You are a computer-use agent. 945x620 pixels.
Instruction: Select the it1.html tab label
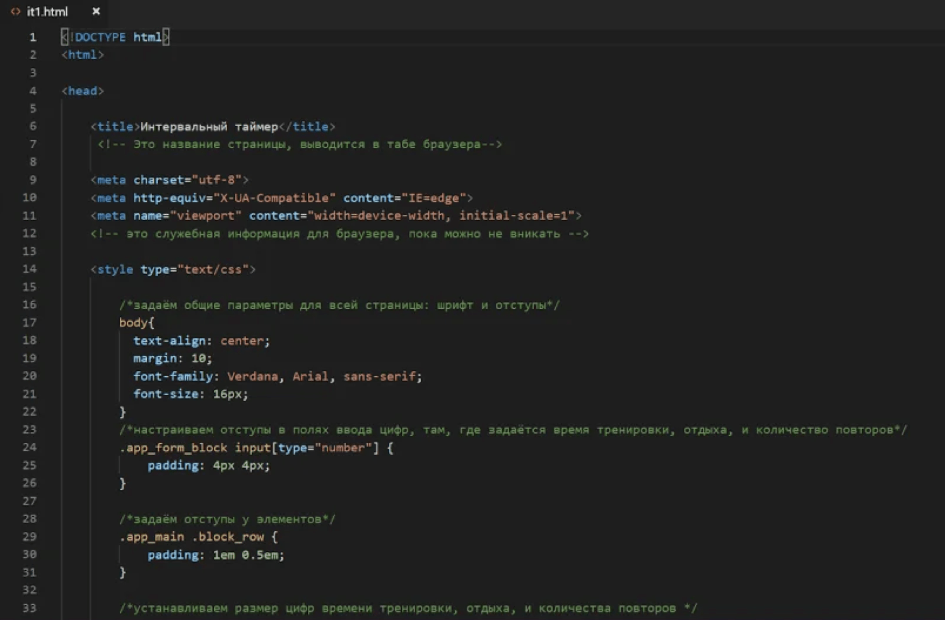click(x=47, y=11)
